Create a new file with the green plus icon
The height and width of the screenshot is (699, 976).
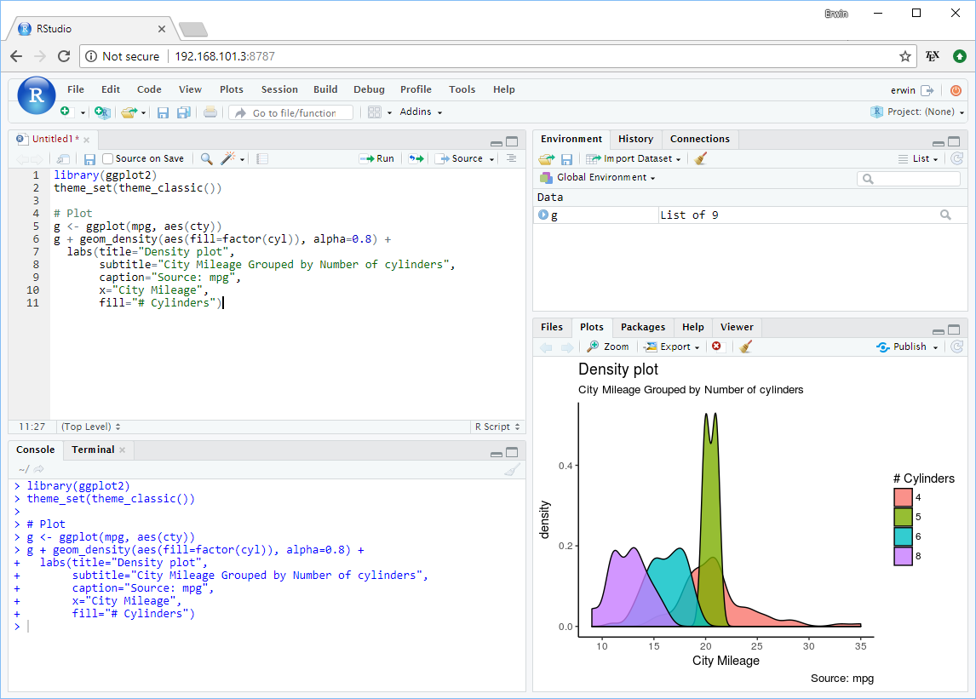[66, 112]
